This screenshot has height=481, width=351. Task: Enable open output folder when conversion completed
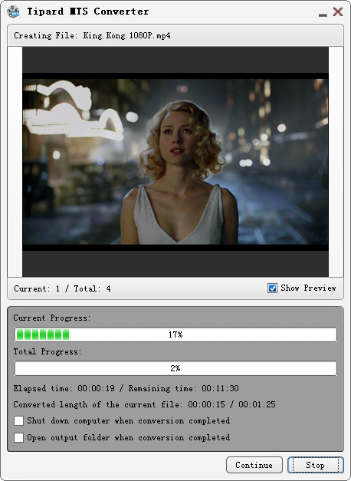[x=18, y=437]
